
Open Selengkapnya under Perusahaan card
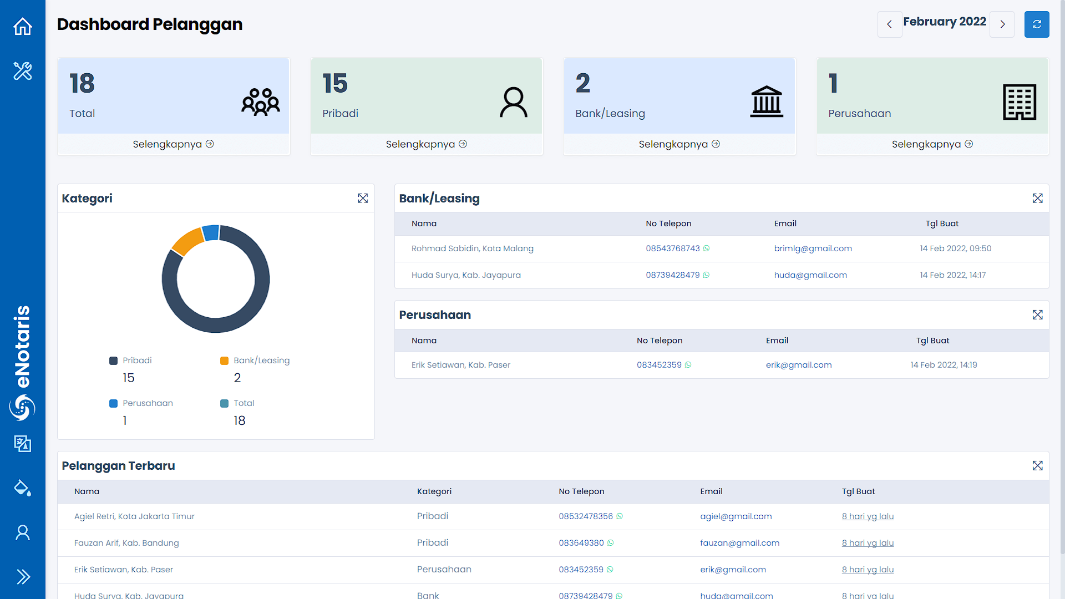pos(932,144)
